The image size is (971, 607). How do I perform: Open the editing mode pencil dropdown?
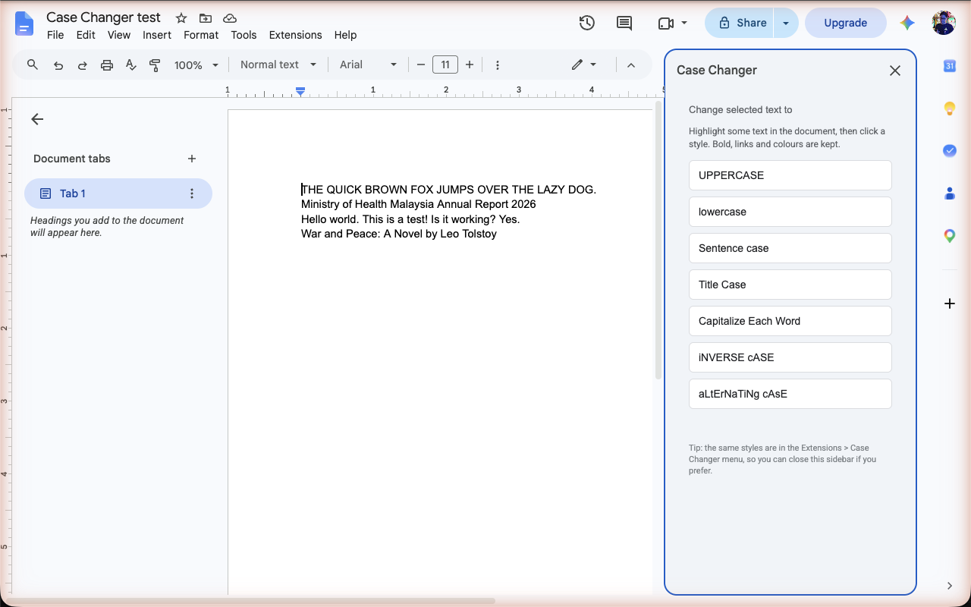coord(584,64)
